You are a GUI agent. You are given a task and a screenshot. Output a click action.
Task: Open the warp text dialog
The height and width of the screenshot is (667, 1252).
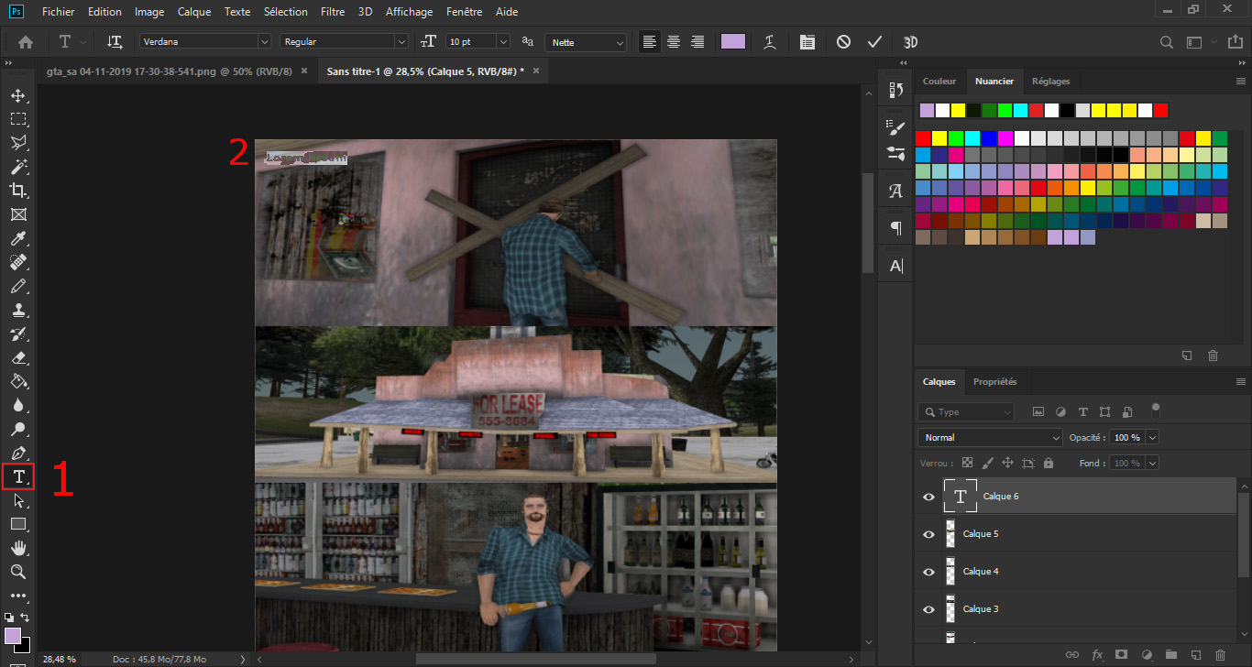[x=771, y=42]
